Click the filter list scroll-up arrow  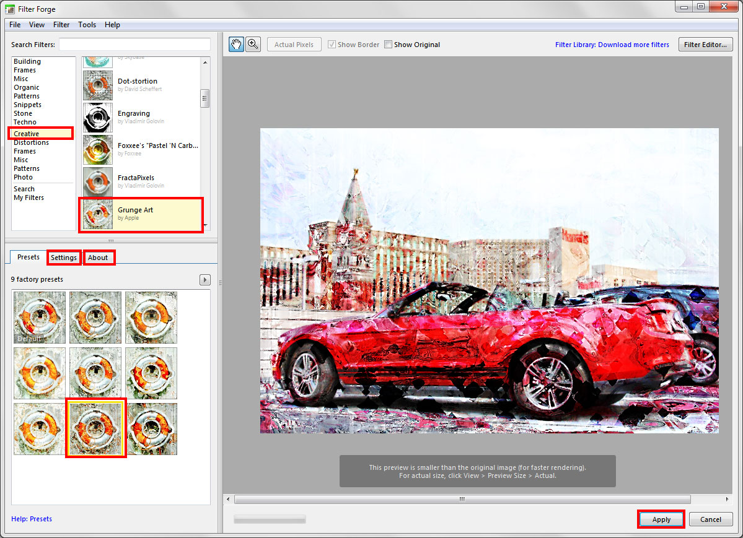pyautogui.click(x=205, y=62)
